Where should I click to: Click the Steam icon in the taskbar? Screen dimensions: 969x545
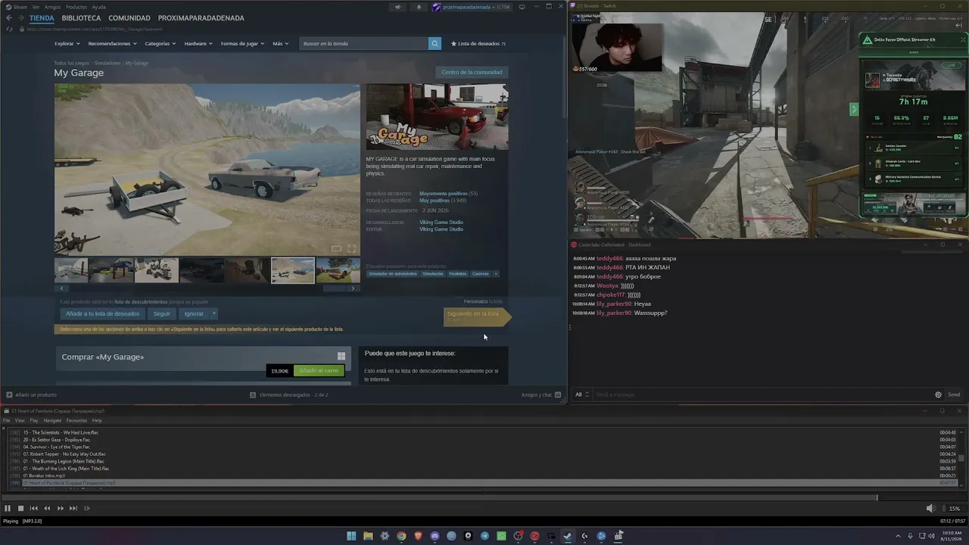[568, 536]
